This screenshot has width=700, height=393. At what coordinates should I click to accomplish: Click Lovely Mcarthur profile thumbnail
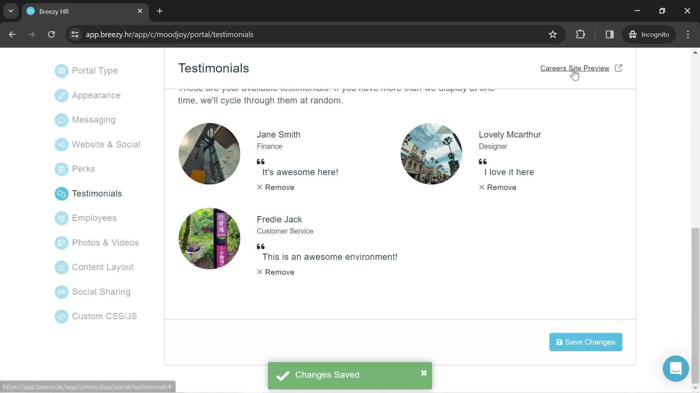tap(431, 154)
